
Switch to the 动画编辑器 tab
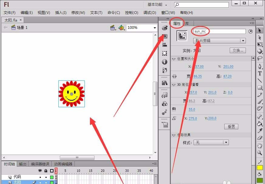(x=63, y=164)
